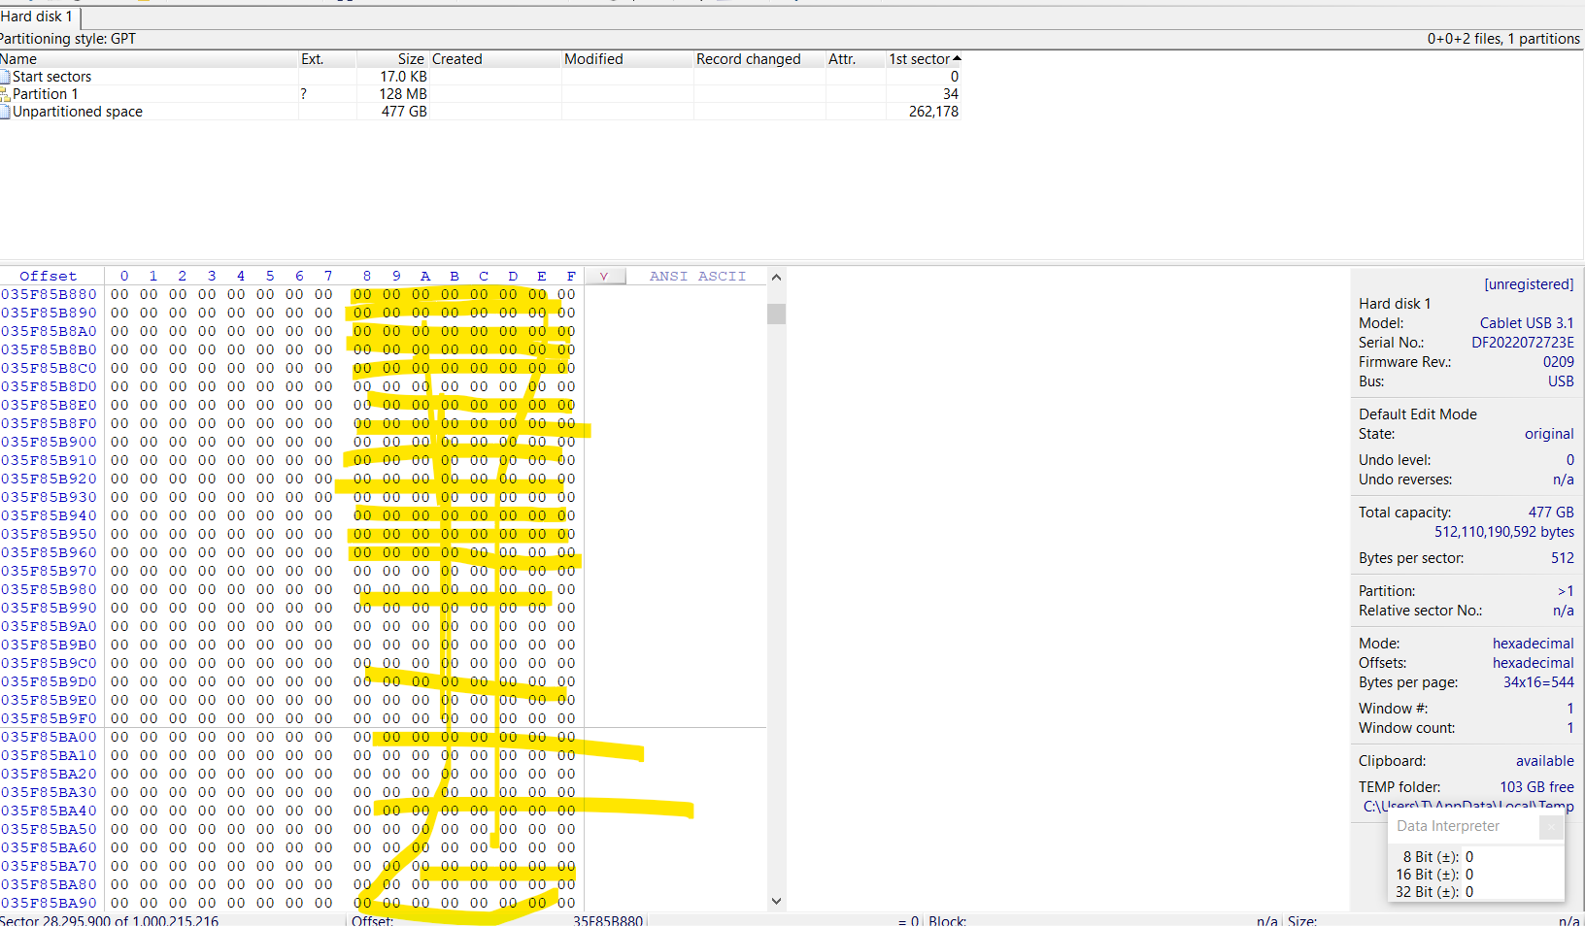Sort by the Size column header
Screen dimensions: 1585x927
pyautogui.click(x=393, y=59)
